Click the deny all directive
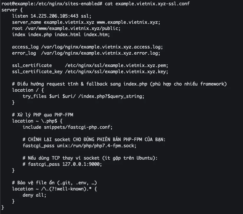This screenshot has width=243, height=214. [34, 195]
